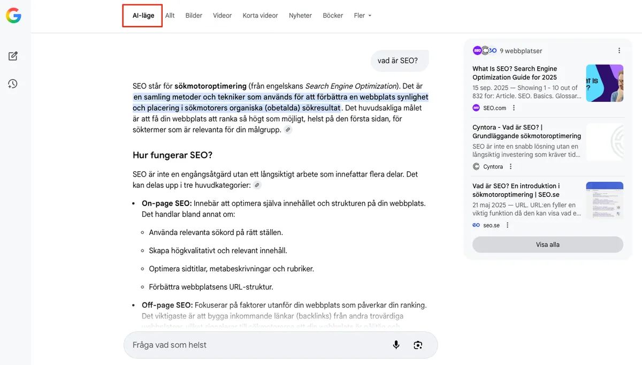Click bullet 'Skapa högkvalitativt och relevant innehåll.'
Viewport: 642px width, 365px height.
[x=218, y=251]
